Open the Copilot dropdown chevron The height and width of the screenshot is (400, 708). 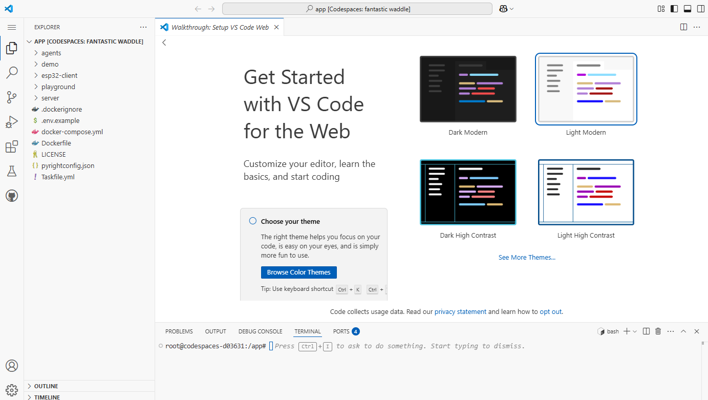tap(511, 9)
